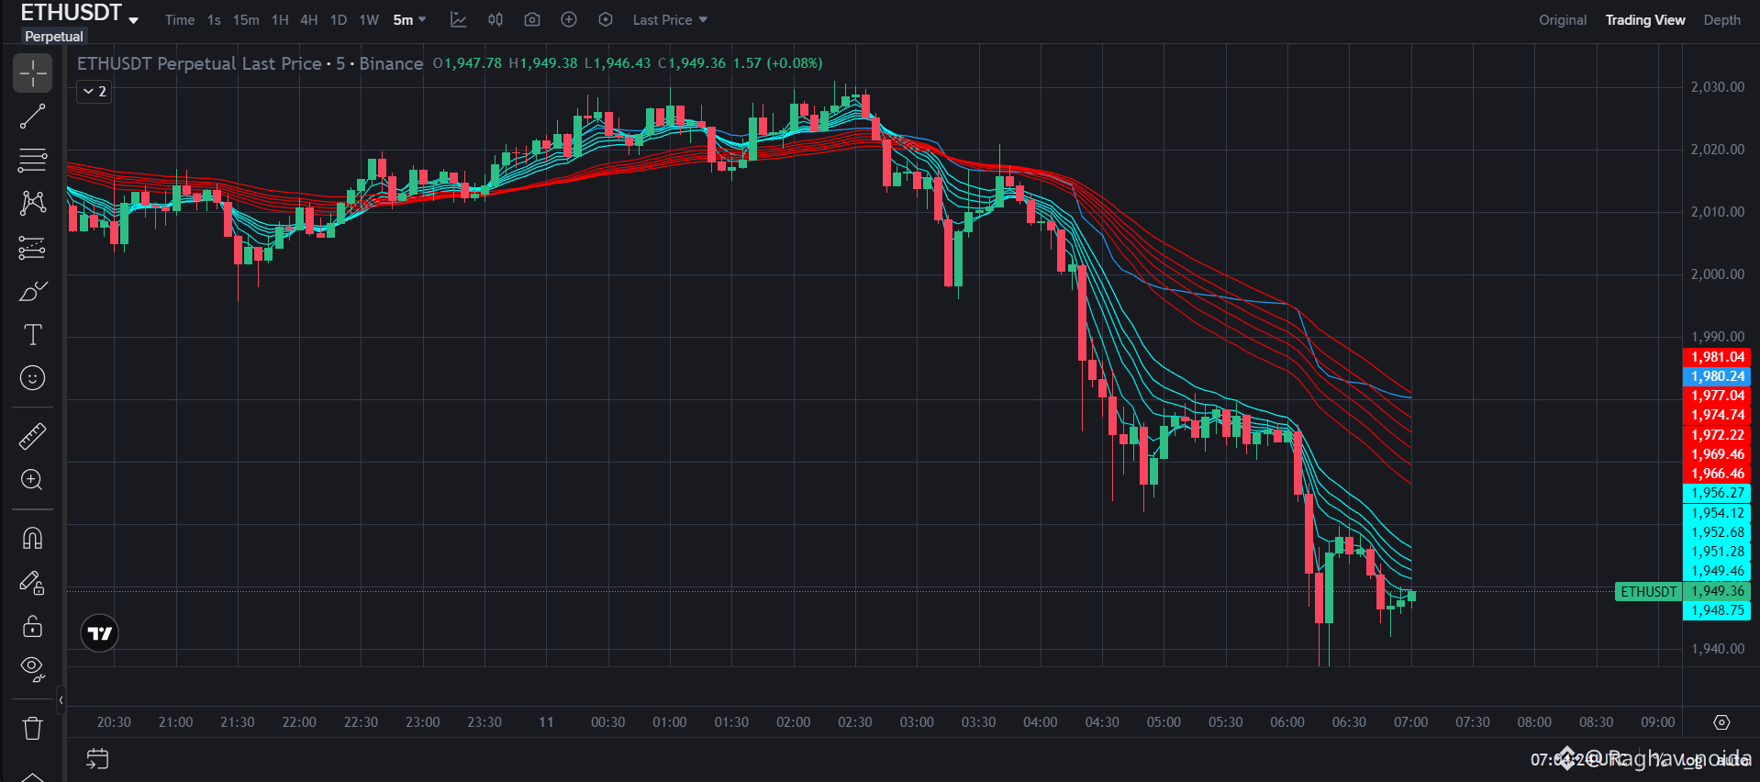Click the Perpetual contract label

tap(54, 36)
